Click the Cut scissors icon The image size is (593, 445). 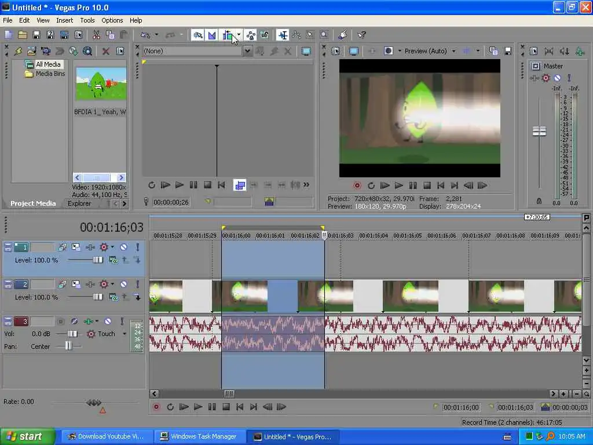(97, 35)
